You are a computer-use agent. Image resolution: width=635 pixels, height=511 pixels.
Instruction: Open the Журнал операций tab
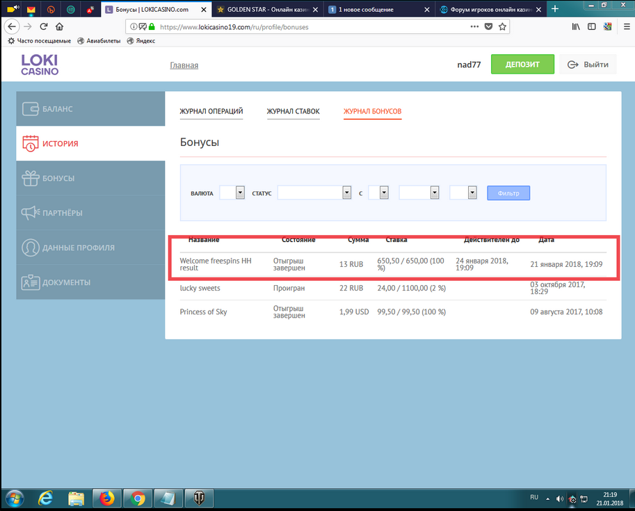[211, 111]
